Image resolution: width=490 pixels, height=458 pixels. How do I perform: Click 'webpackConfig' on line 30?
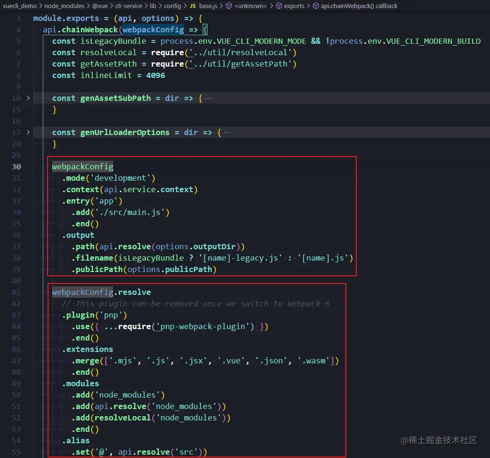(82, 167)
